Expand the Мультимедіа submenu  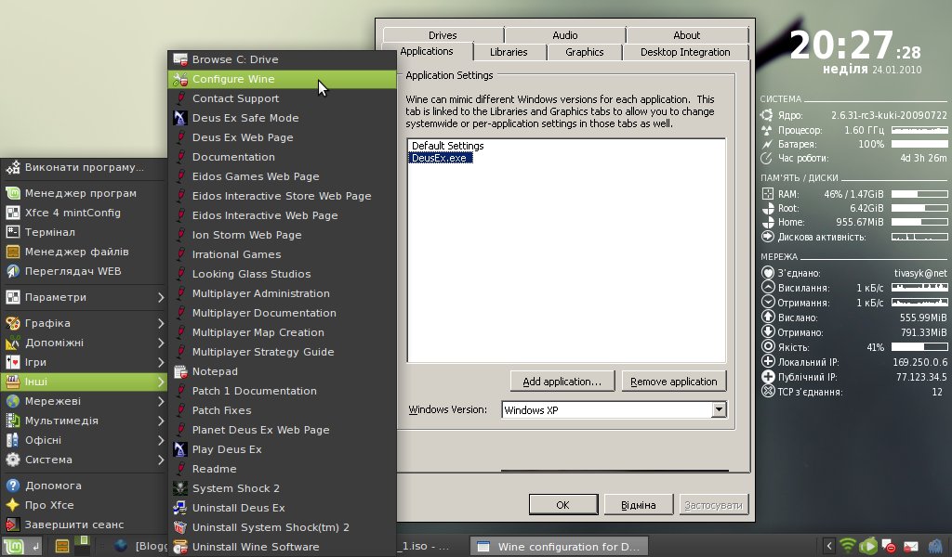click(84, 421)
